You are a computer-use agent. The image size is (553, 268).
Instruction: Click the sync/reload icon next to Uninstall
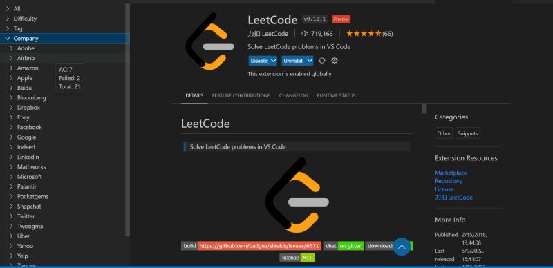click(321, 61)
